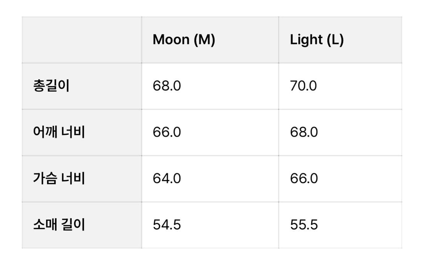
Task: Select the Moon chest width value 64.0
Action: [167, 179]
